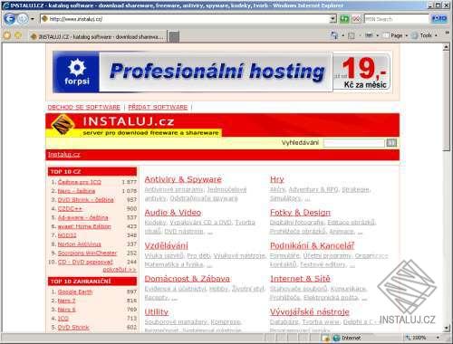Viewport: 453px width, 344px height.
Task: Click the browser Back arrow button
Action: 10,19
